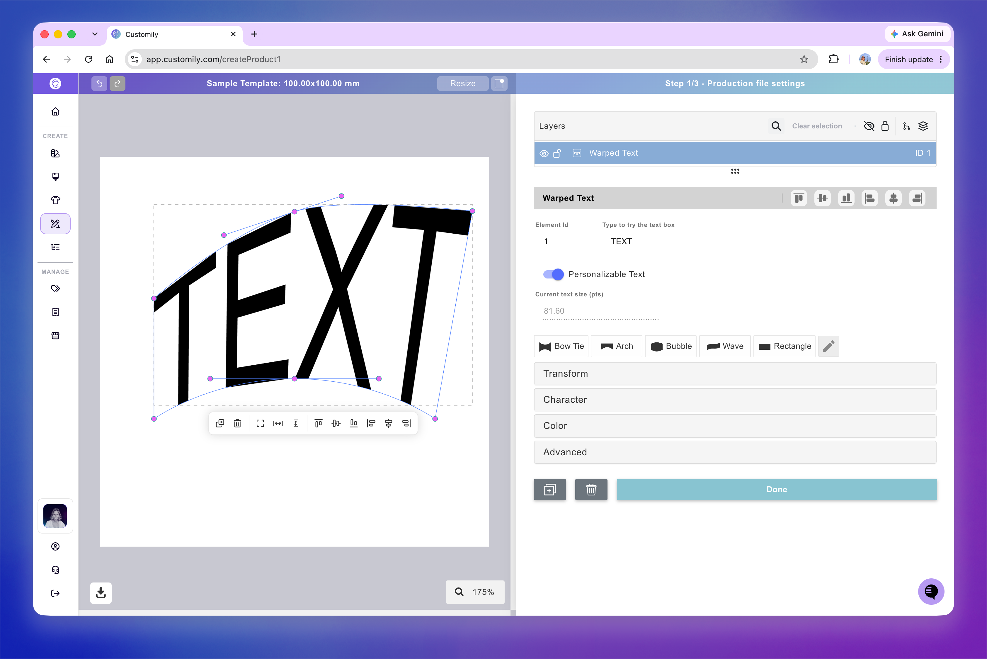The height and width of the screenshot is (659, 987).
Task: Expand the Transform section
Action: coord(735,374)
